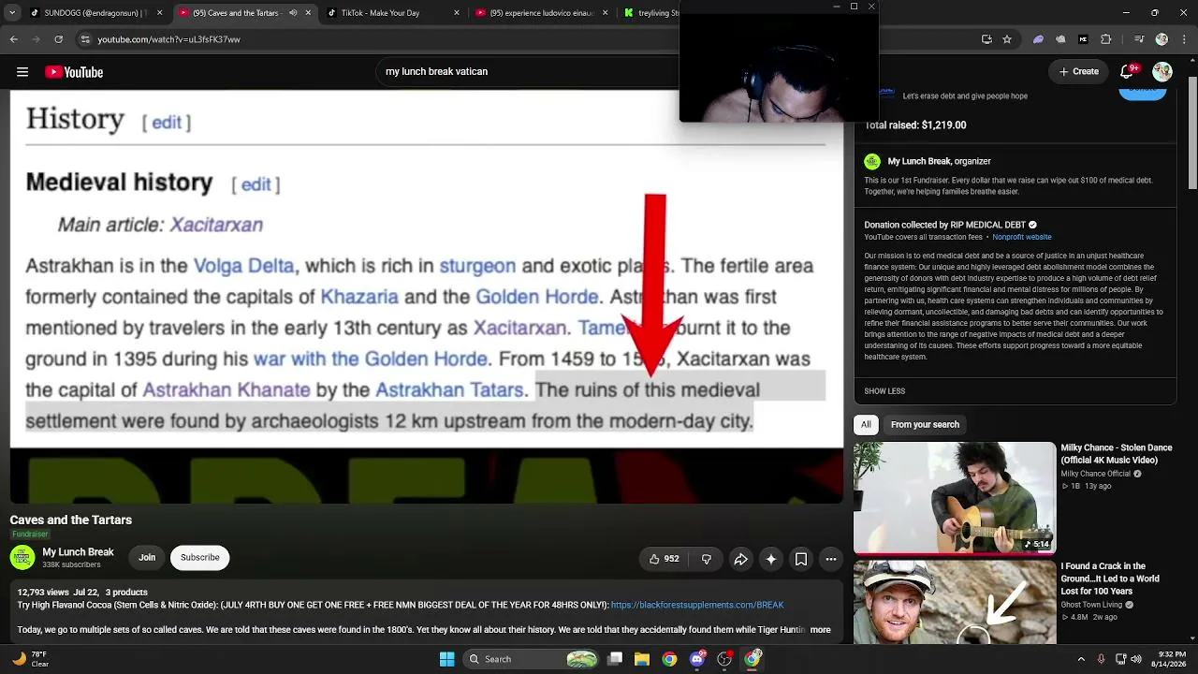Open Chrome from the taskbar
The image size is (1198, 674).
pos(669,659)
